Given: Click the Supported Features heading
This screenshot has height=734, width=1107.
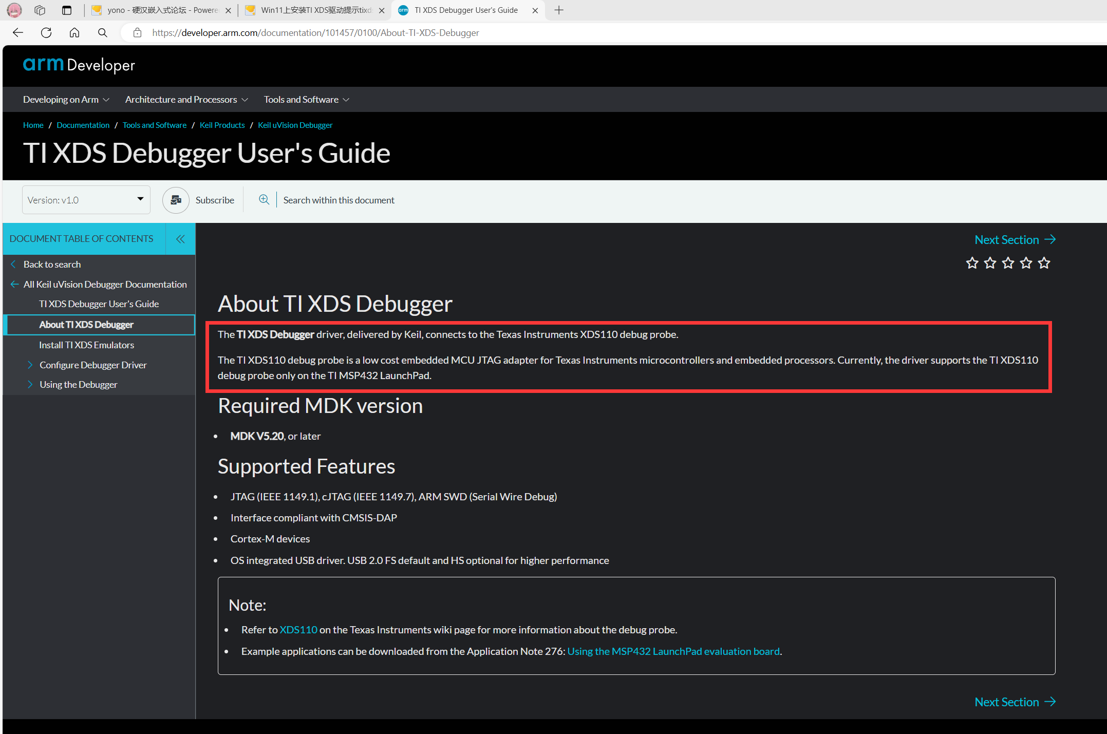Looking at the screenshot, I should (306, 466).
